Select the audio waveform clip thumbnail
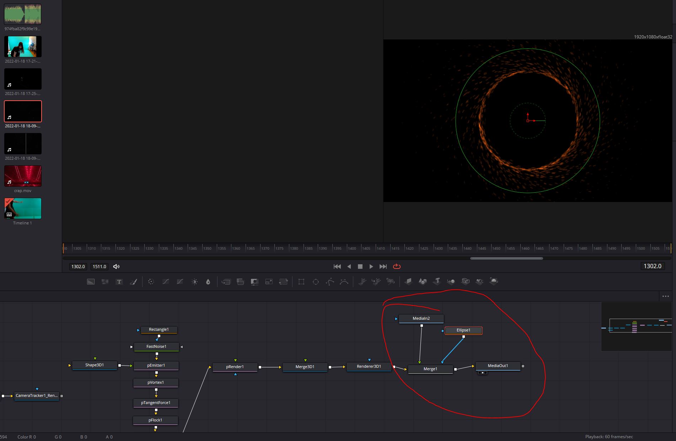The image size is (676, 441). 23,14
